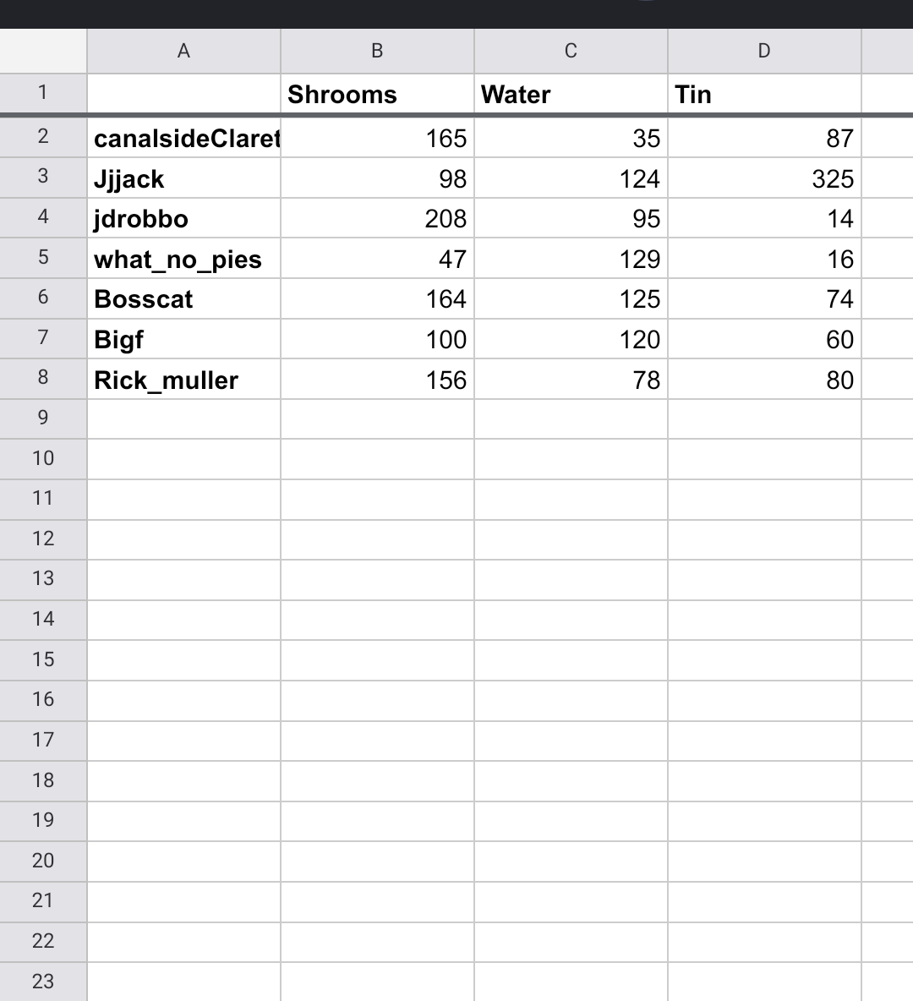
Task: Select the Water header cell
Action: [x=571, y=94]
